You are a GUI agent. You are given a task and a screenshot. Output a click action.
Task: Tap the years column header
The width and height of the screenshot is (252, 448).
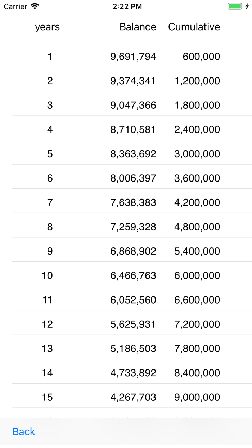point(47,27)
